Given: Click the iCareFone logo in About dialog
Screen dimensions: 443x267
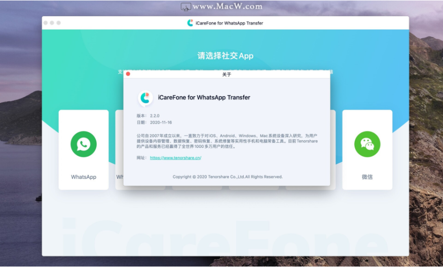Looking at the screenshot, I should (x=145, y=98).
